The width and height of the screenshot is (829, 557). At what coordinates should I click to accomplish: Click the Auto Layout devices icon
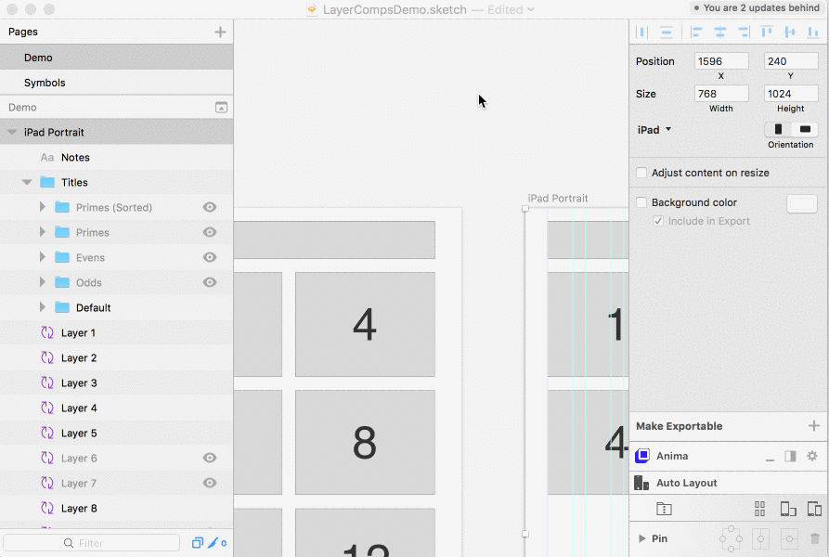pos(641,483)
